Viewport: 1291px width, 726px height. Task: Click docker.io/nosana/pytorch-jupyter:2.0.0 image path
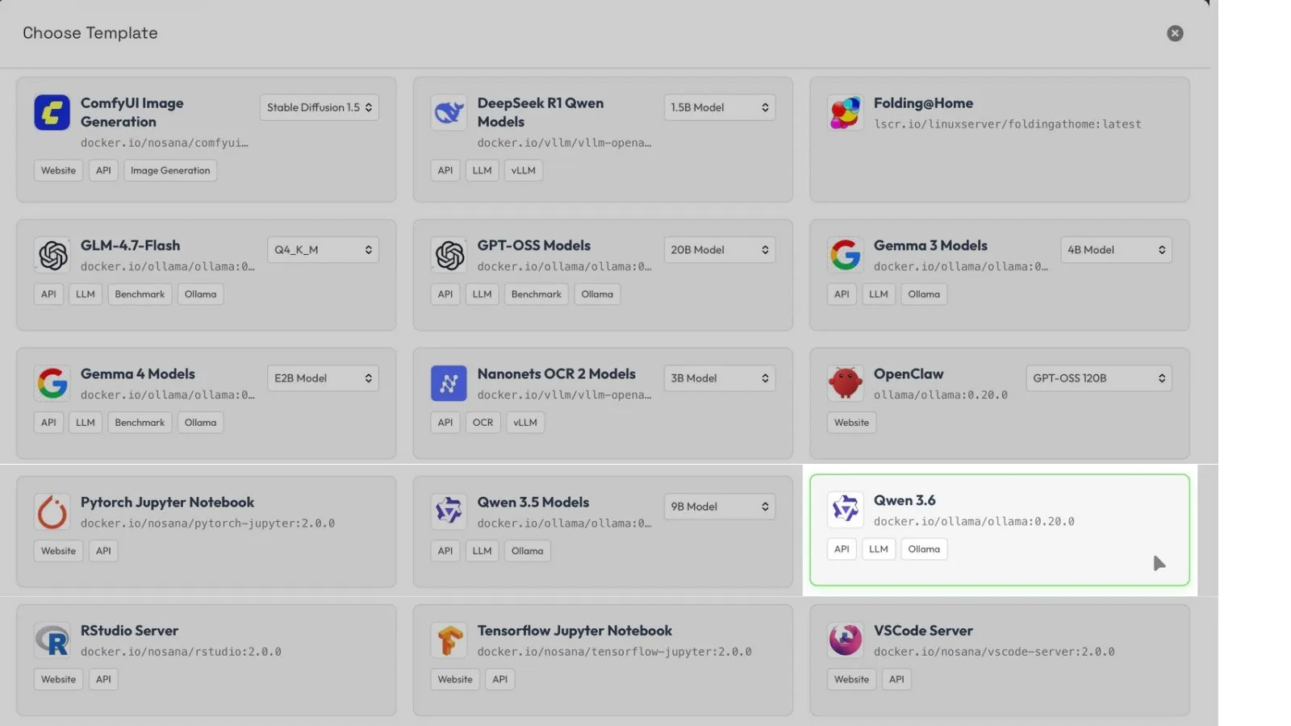pyautogui.click(x=207, y=524)
